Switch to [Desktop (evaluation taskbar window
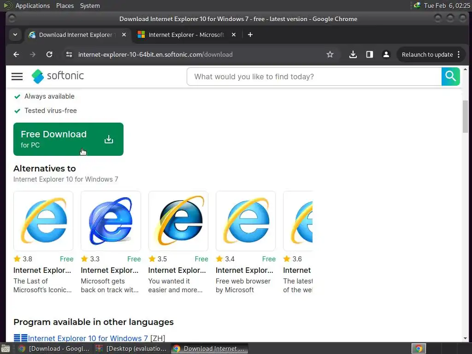The image size is (472, 354). click(131, 348)
